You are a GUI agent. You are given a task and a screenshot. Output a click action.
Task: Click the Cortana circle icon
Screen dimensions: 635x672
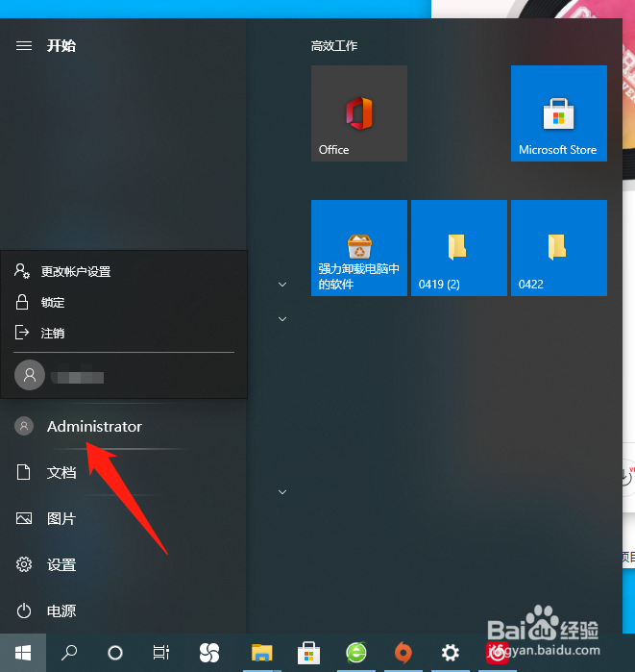click(115, 653)
